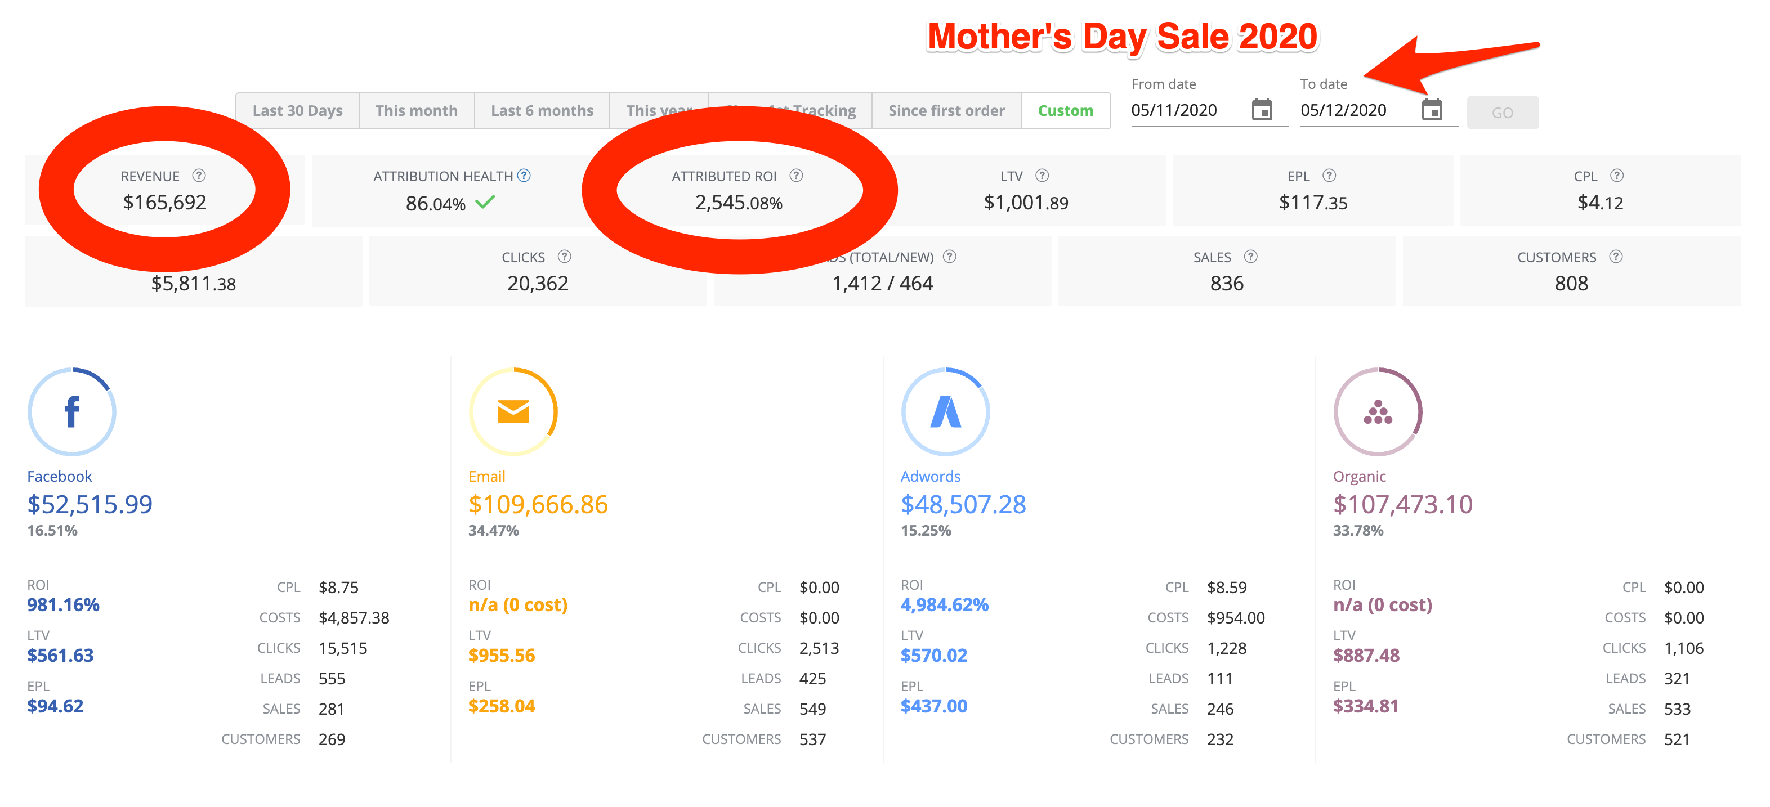Choose the Last 6 months tab
Image resolution: width=1770 pixels, height=807 pixels.
[x=542, y=110]
